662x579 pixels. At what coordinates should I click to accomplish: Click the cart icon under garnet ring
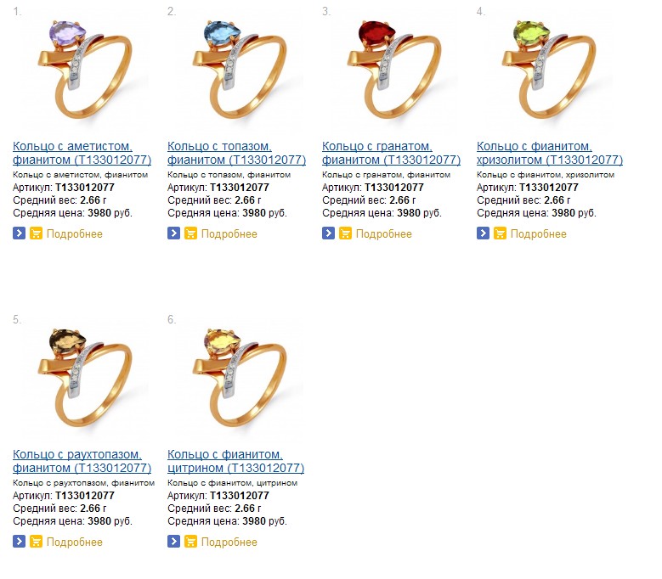click(x=345, y=233)
